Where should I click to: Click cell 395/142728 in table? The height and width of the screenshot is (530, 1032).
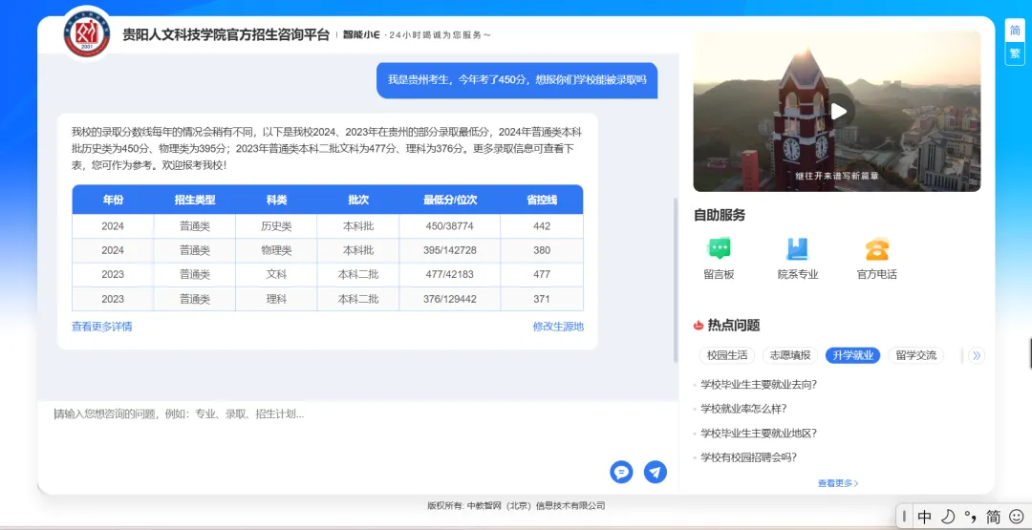pyautogui.click(x=449, y=250)
